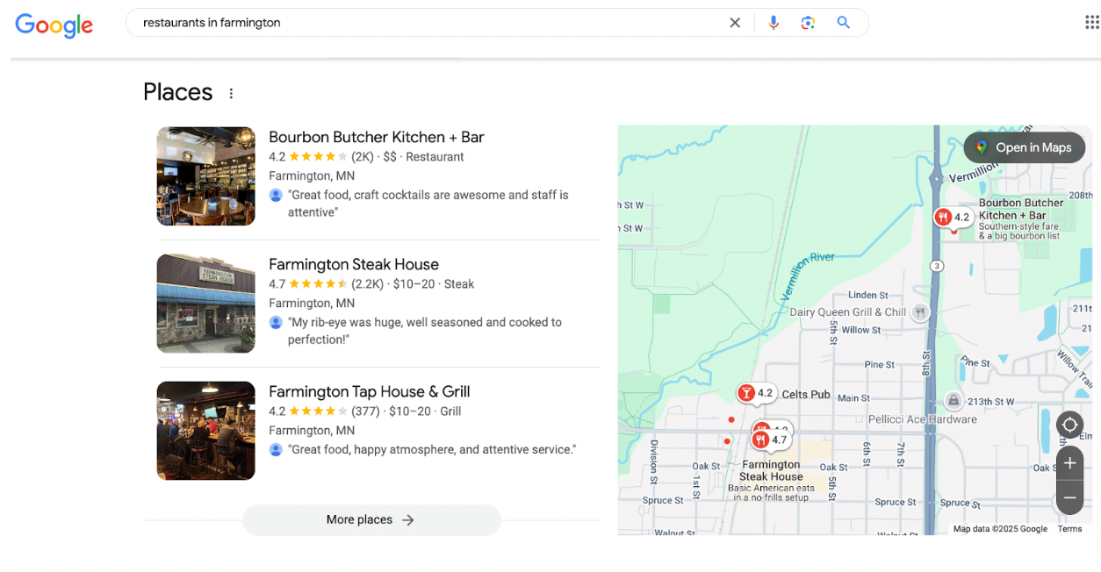
Task: Click the map location target icon
Action: click(x=1069, y=425)
